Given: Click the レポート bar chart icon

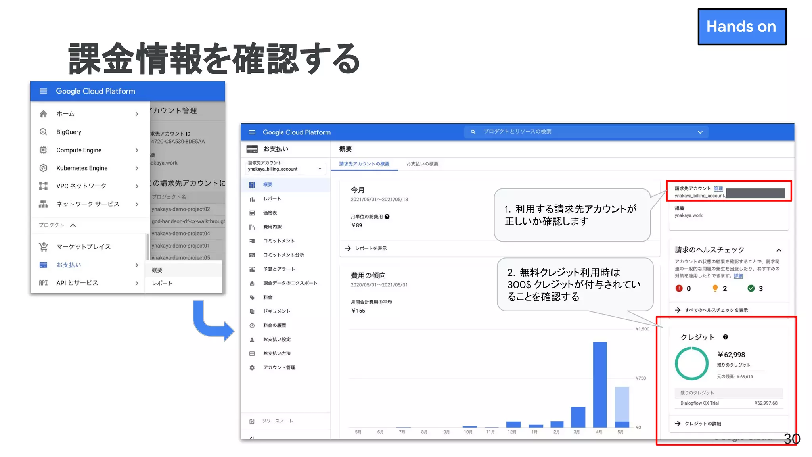Looking at the screenshot, I should click(252, 199).
